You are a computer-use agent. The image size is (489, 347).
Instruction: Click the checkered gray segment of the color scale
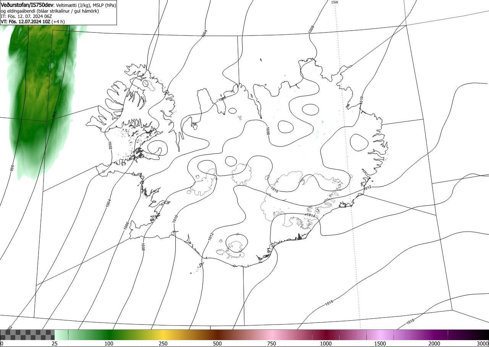point(28,335)
